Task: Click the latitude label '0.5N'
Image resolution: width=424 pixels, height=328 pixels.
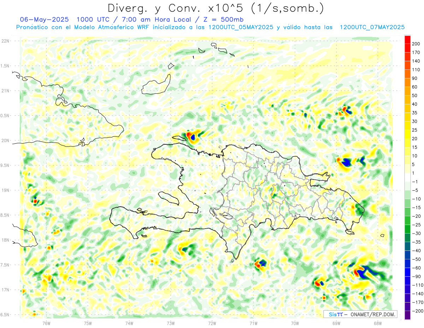Action: [x=5, y=116]
